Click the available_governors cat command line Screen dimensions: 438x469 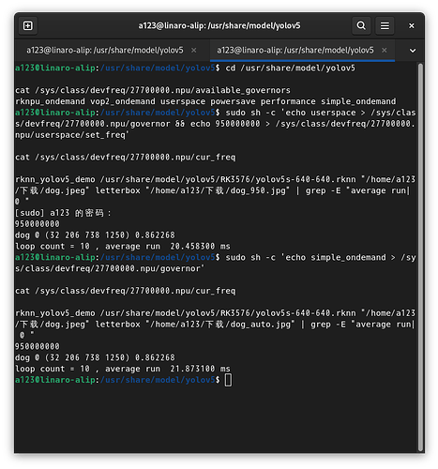153,90
